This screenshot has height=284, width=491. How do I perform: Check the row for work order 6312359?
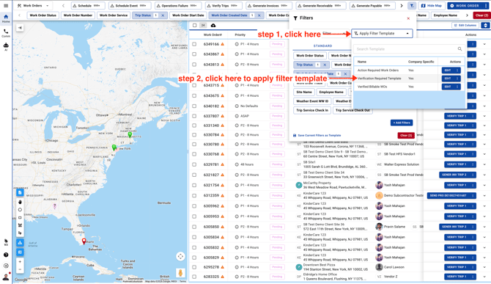click(x=194, y=195)
